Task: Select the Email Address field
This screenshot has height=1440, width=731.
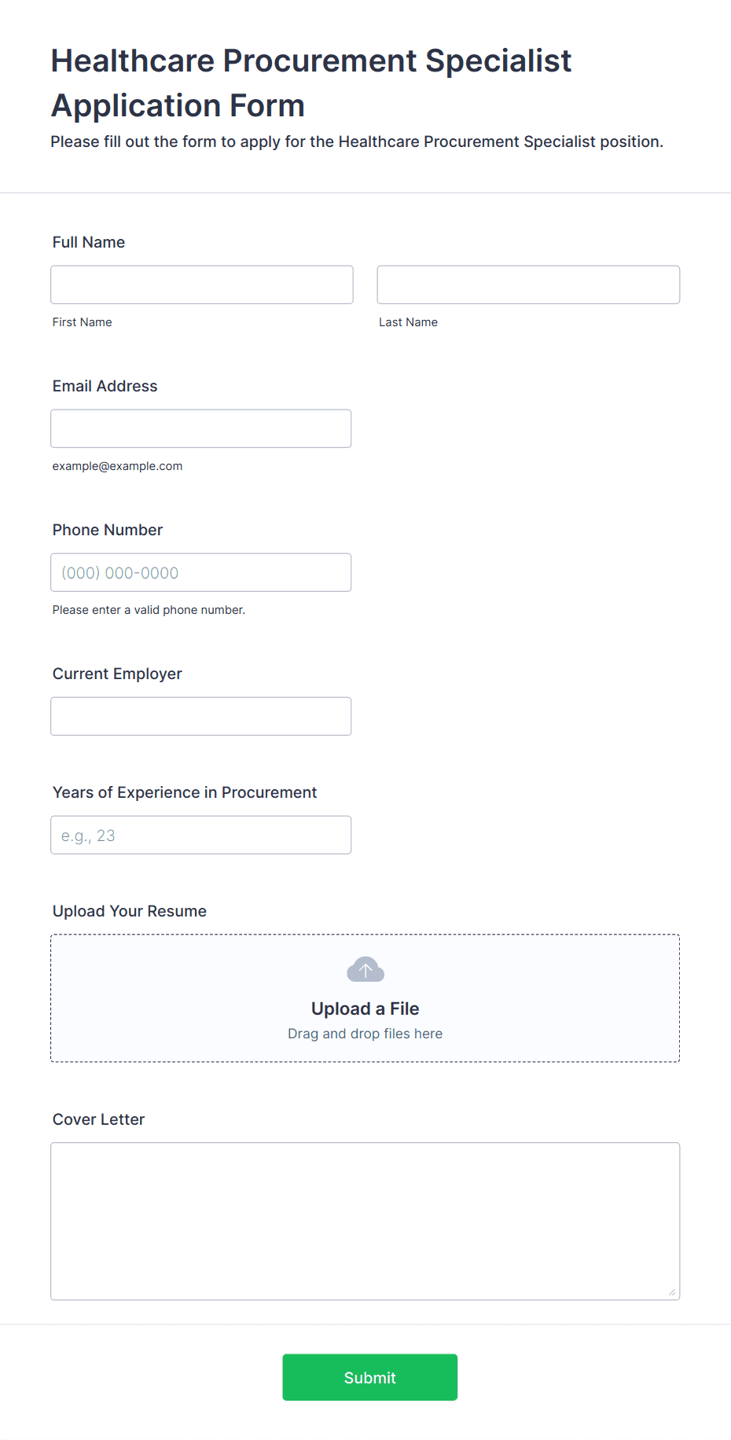Action: point(201,428)
